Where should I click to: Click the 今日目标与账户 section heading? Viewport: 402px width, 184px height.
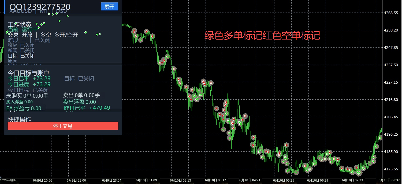28,73
